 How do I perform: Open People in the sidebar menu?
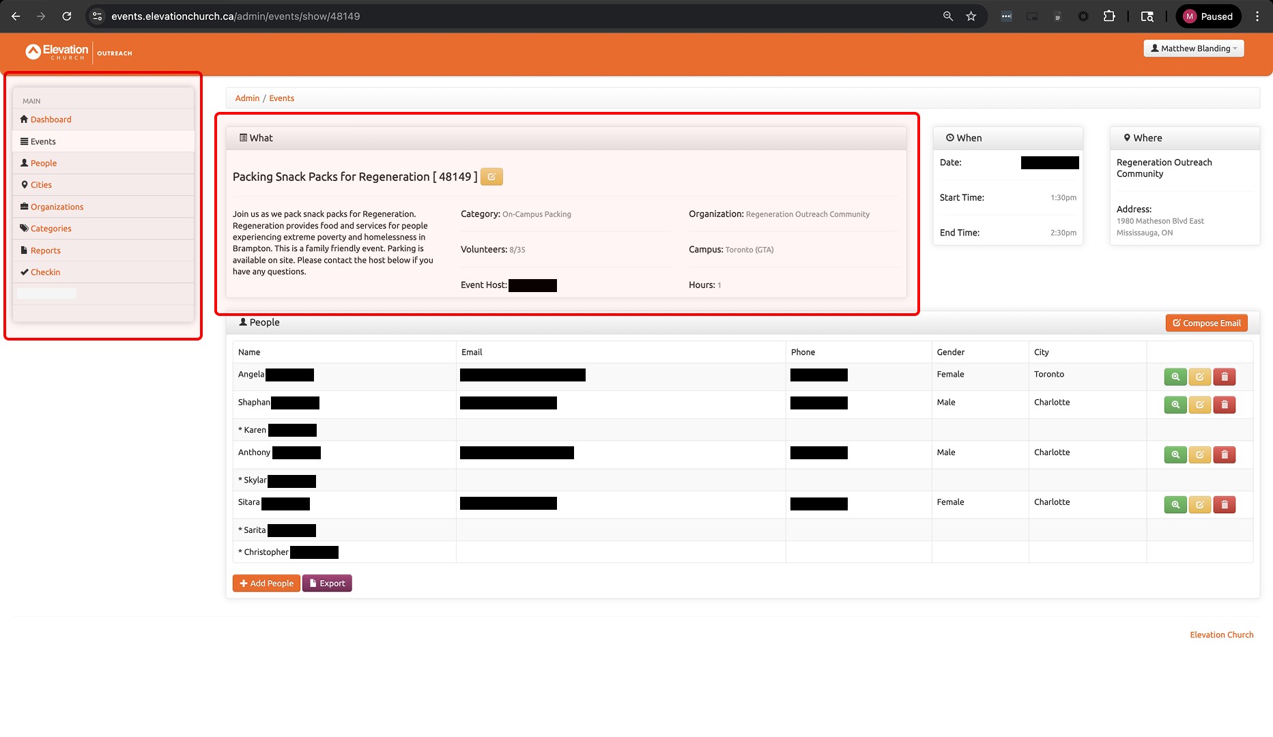[44, 163]
